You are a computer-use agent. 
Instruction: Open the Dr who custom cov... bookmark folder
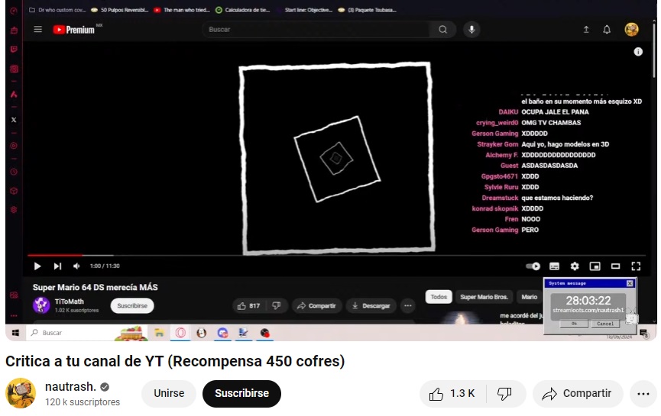coord(57,10)
